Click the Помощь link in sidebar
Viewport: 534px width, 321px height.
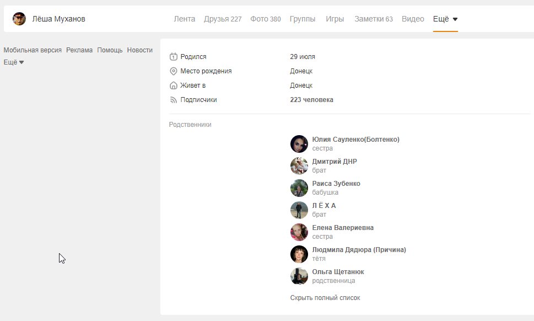pos(110,50)
